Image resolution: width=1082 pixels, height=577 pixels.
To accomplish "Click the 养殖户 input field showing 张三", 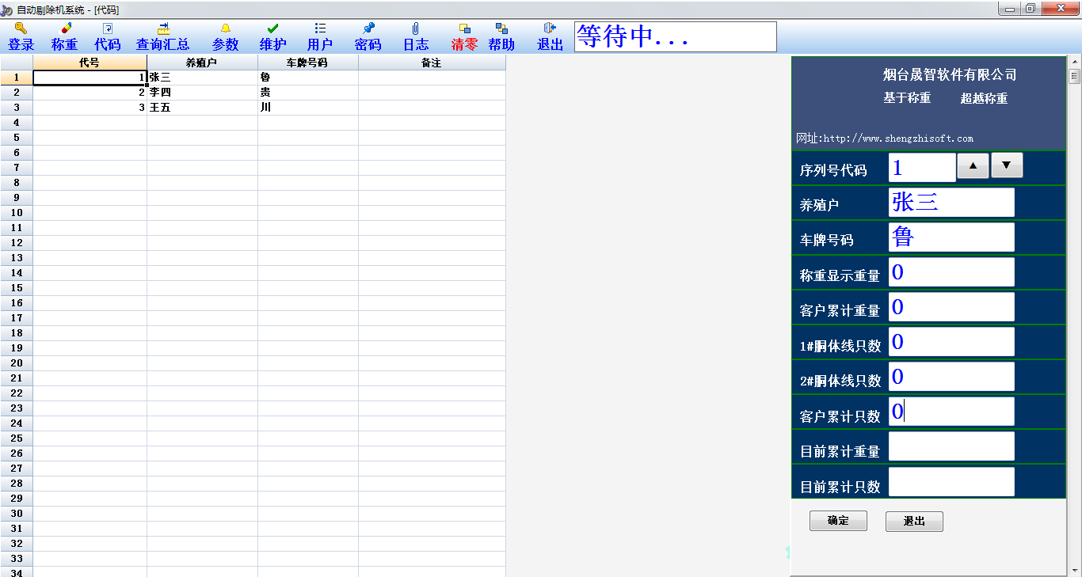I will (x=951, y=203).
